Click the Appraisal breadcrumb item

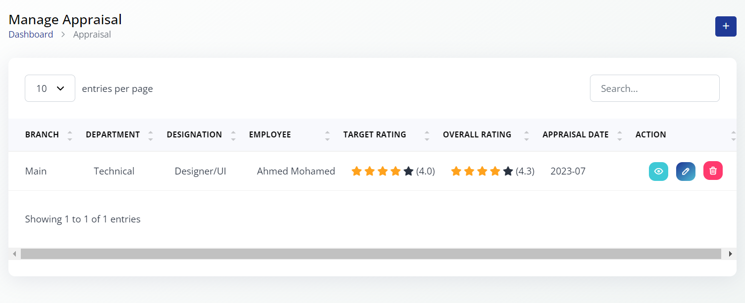click(92, 35)
